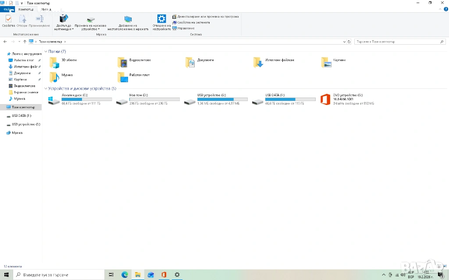
Task: Launch Microsoft Edge from the taskbar
Action: (x=125, y=274)
